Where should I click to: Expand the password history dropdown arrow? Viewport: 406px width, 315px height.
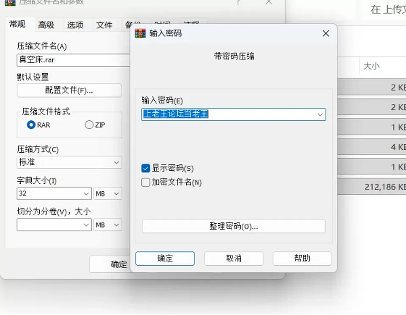point(320,114)
